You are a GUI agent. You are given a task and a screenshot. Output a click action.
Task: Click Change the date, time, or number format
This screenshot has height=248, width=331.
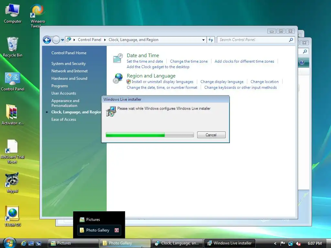[162, 87]
